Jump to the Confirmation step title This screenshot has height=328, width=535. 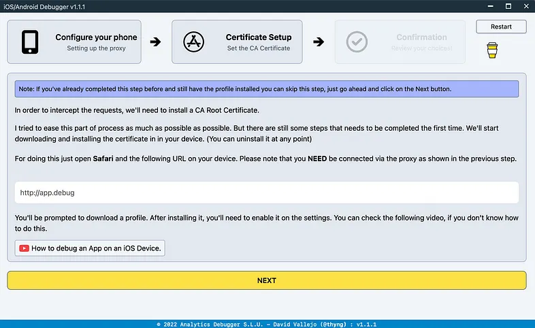pos(421,37)
